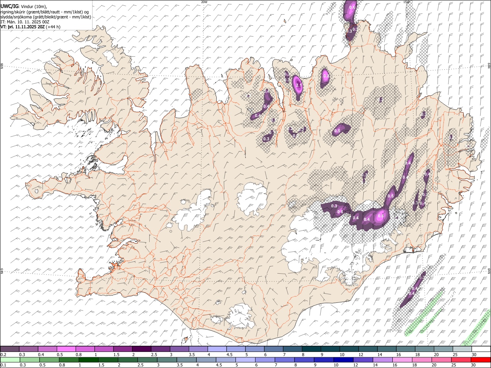Select the 7 blue rain legend swatch
Viewport: 491px width, 368px height.
284,360
